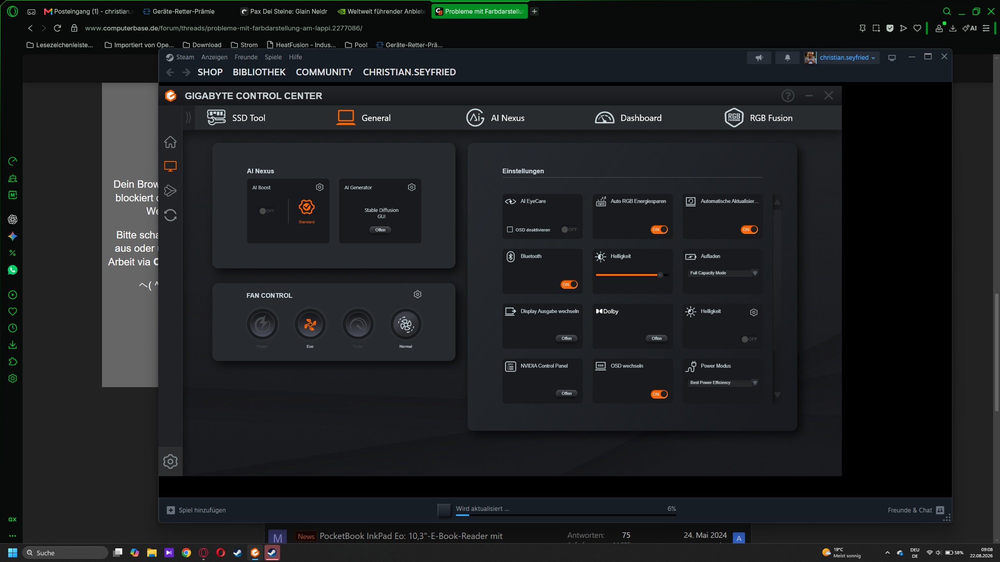Toggle the AI Boost switch
This screenshot has width=1000, height=562.
click(267, 211)
